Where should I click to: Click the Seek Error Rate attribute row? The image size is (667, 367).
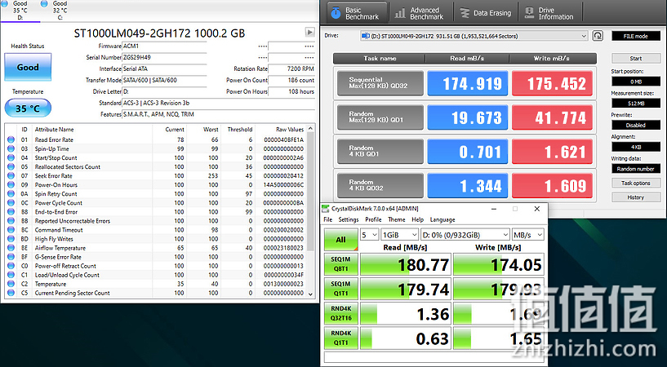156,176
